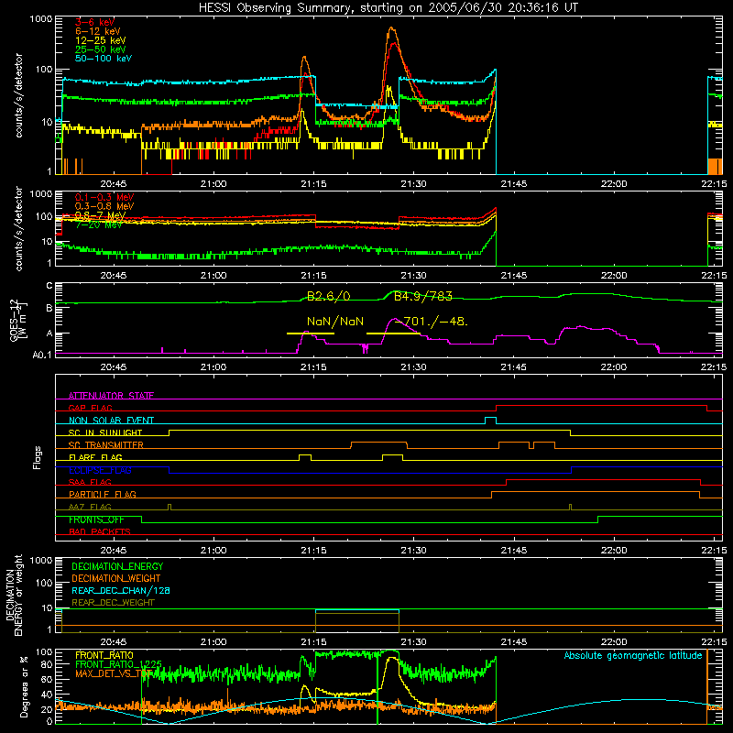Click the BAD_PACKETS flag label
733x733 pixels.
coord(100,531)
